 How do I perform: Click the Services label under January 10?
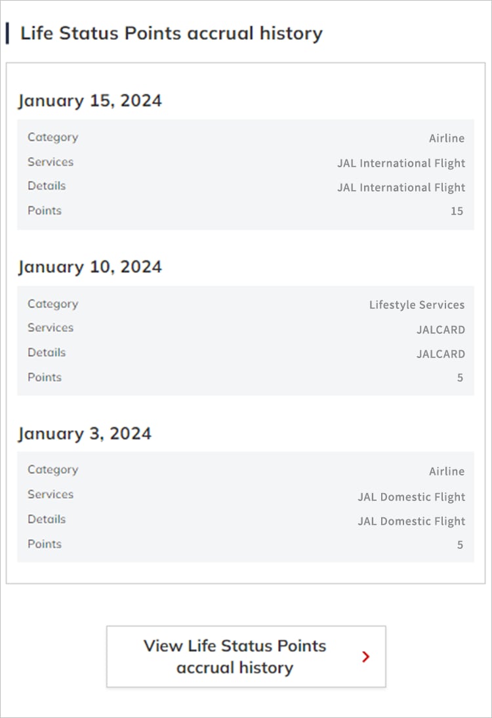pyautogui.click(x=51, y=327)
